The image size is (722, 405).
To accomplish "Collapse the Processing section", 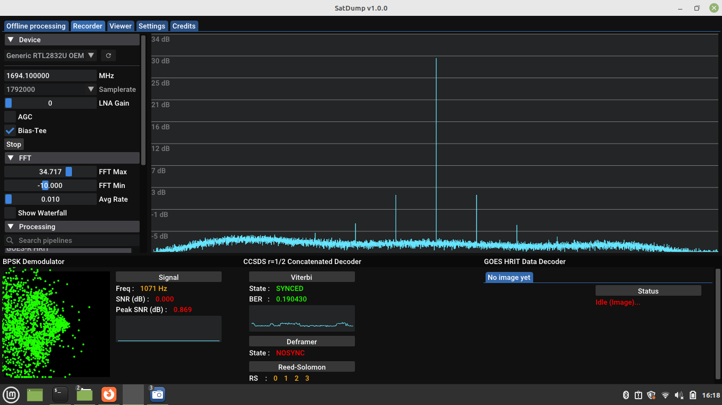I will point(10,227).
